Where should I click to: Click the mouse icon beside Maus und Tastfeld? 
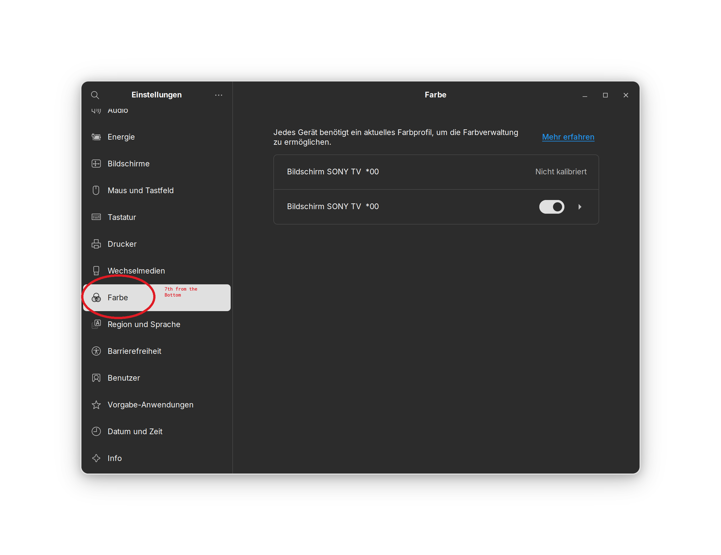tap(96, 190)
